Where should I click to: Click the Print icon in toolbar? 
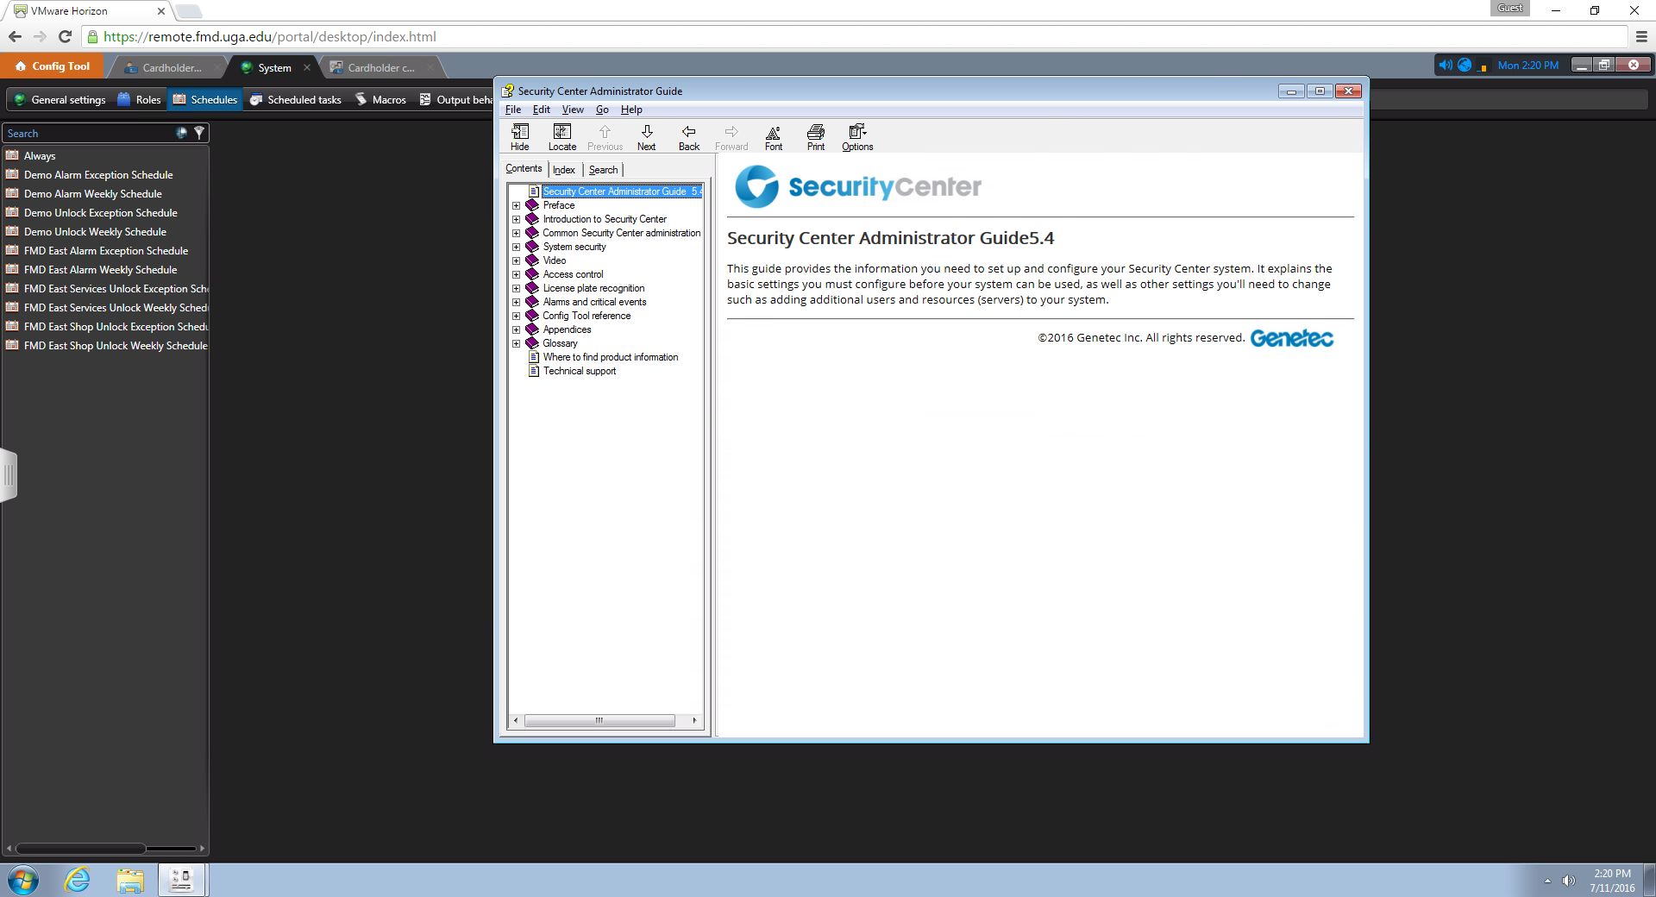(815, 136)
